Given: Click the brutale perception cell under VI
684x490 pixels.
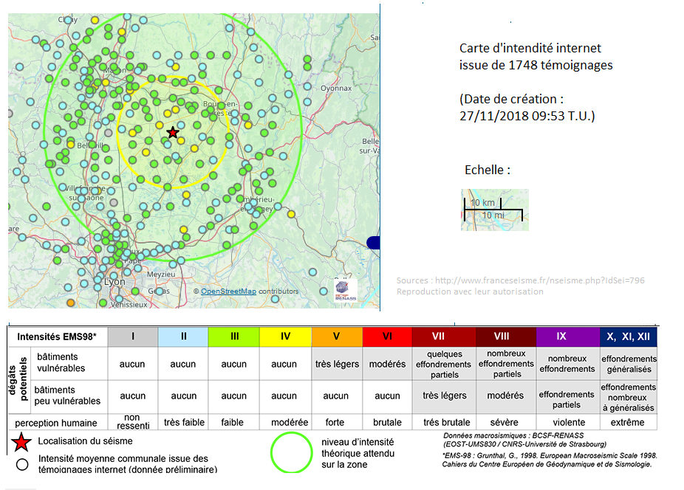Looking at the screenshot, I should (387, 422).
